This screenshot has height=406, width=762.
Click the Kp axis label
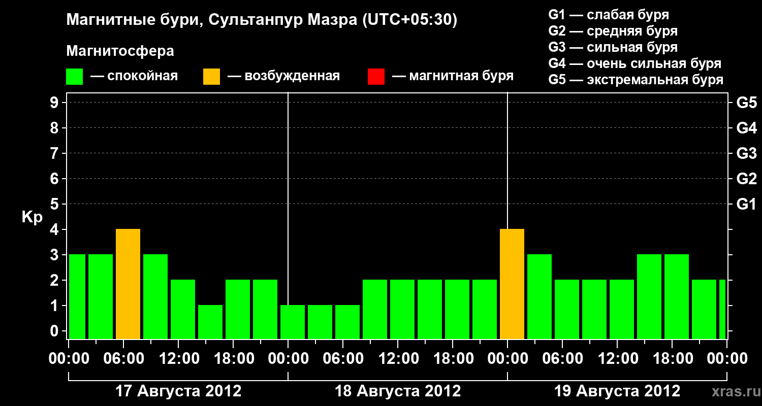pos(32,218)
